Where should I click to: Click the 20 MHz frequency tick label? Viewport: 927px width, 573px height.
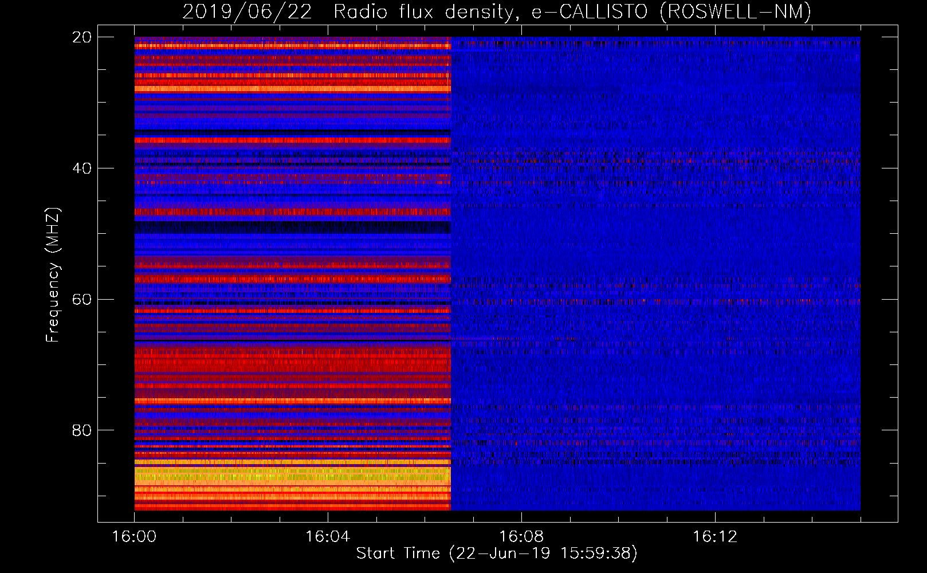(x=81, y=37)
